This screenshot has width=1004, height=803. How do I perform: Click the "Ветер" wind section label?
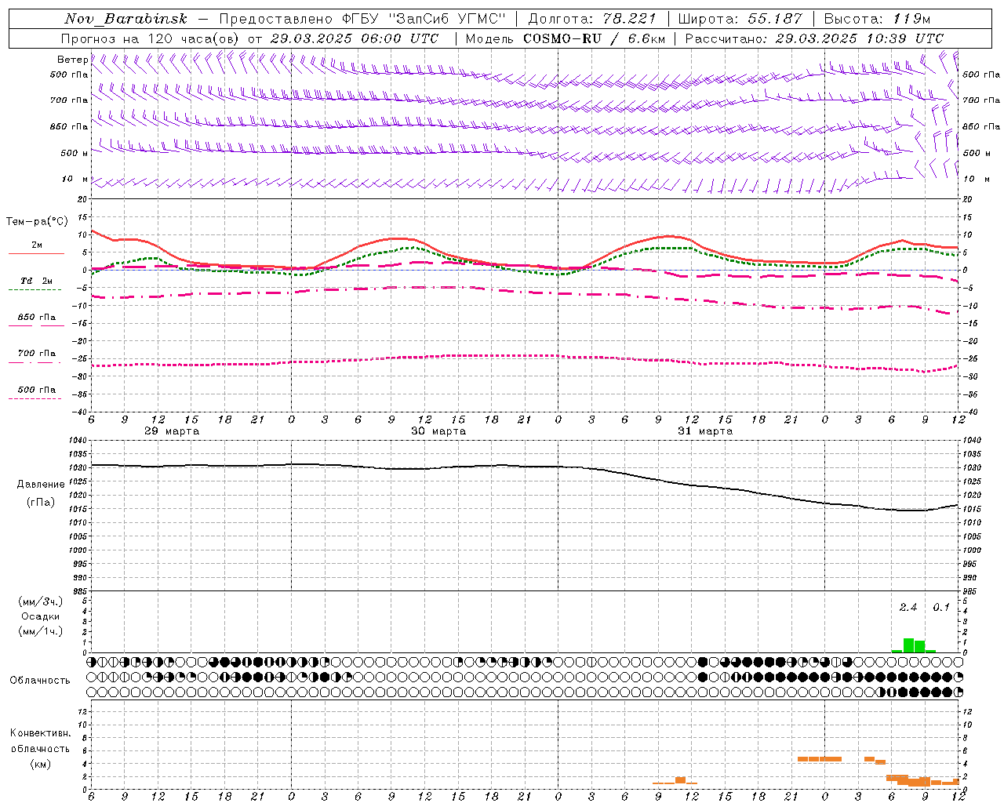click(x=72, y=60)
